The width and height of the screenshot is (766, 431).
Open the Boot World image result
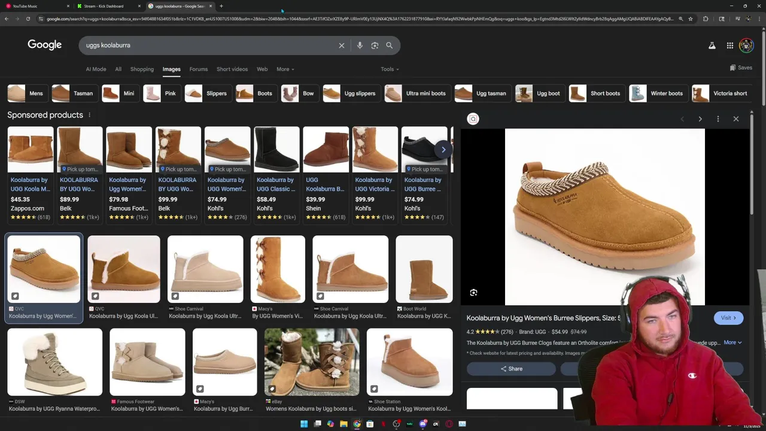coord(424,278)
